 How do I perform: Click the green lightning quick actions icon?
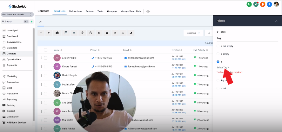pos(31,22)
